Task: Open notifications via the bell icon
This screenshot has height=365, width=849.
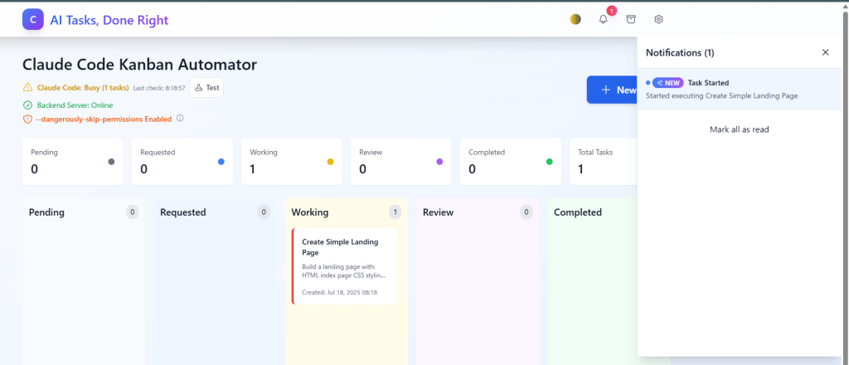Action: [x=604, y=20]
